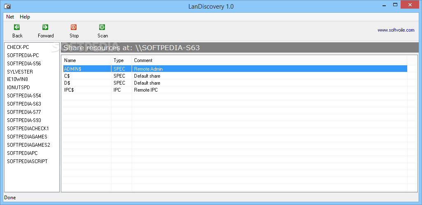This screenshot has width=422, height=205.
Task: Select the IPC$ share row
Action: pos(235,90)
